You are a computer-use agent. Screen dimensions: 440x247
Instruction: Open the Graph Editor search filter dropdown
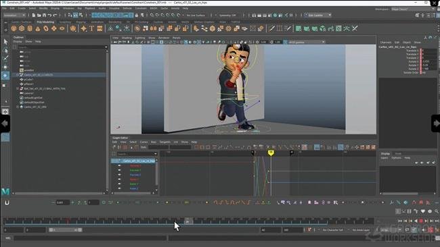click(156, 154)
